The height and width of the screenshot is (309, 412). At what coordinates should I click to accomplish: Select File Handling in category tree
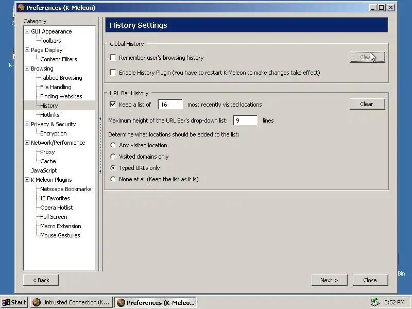[56, 87]
